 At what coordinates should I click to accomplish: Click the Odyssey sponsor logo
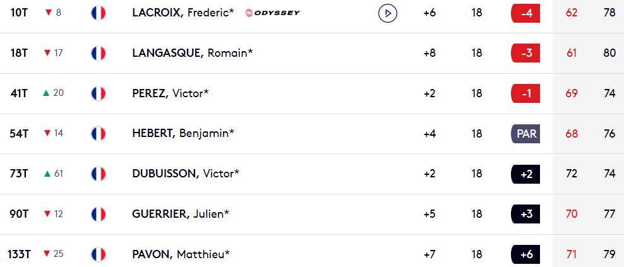tap(273, 13)
